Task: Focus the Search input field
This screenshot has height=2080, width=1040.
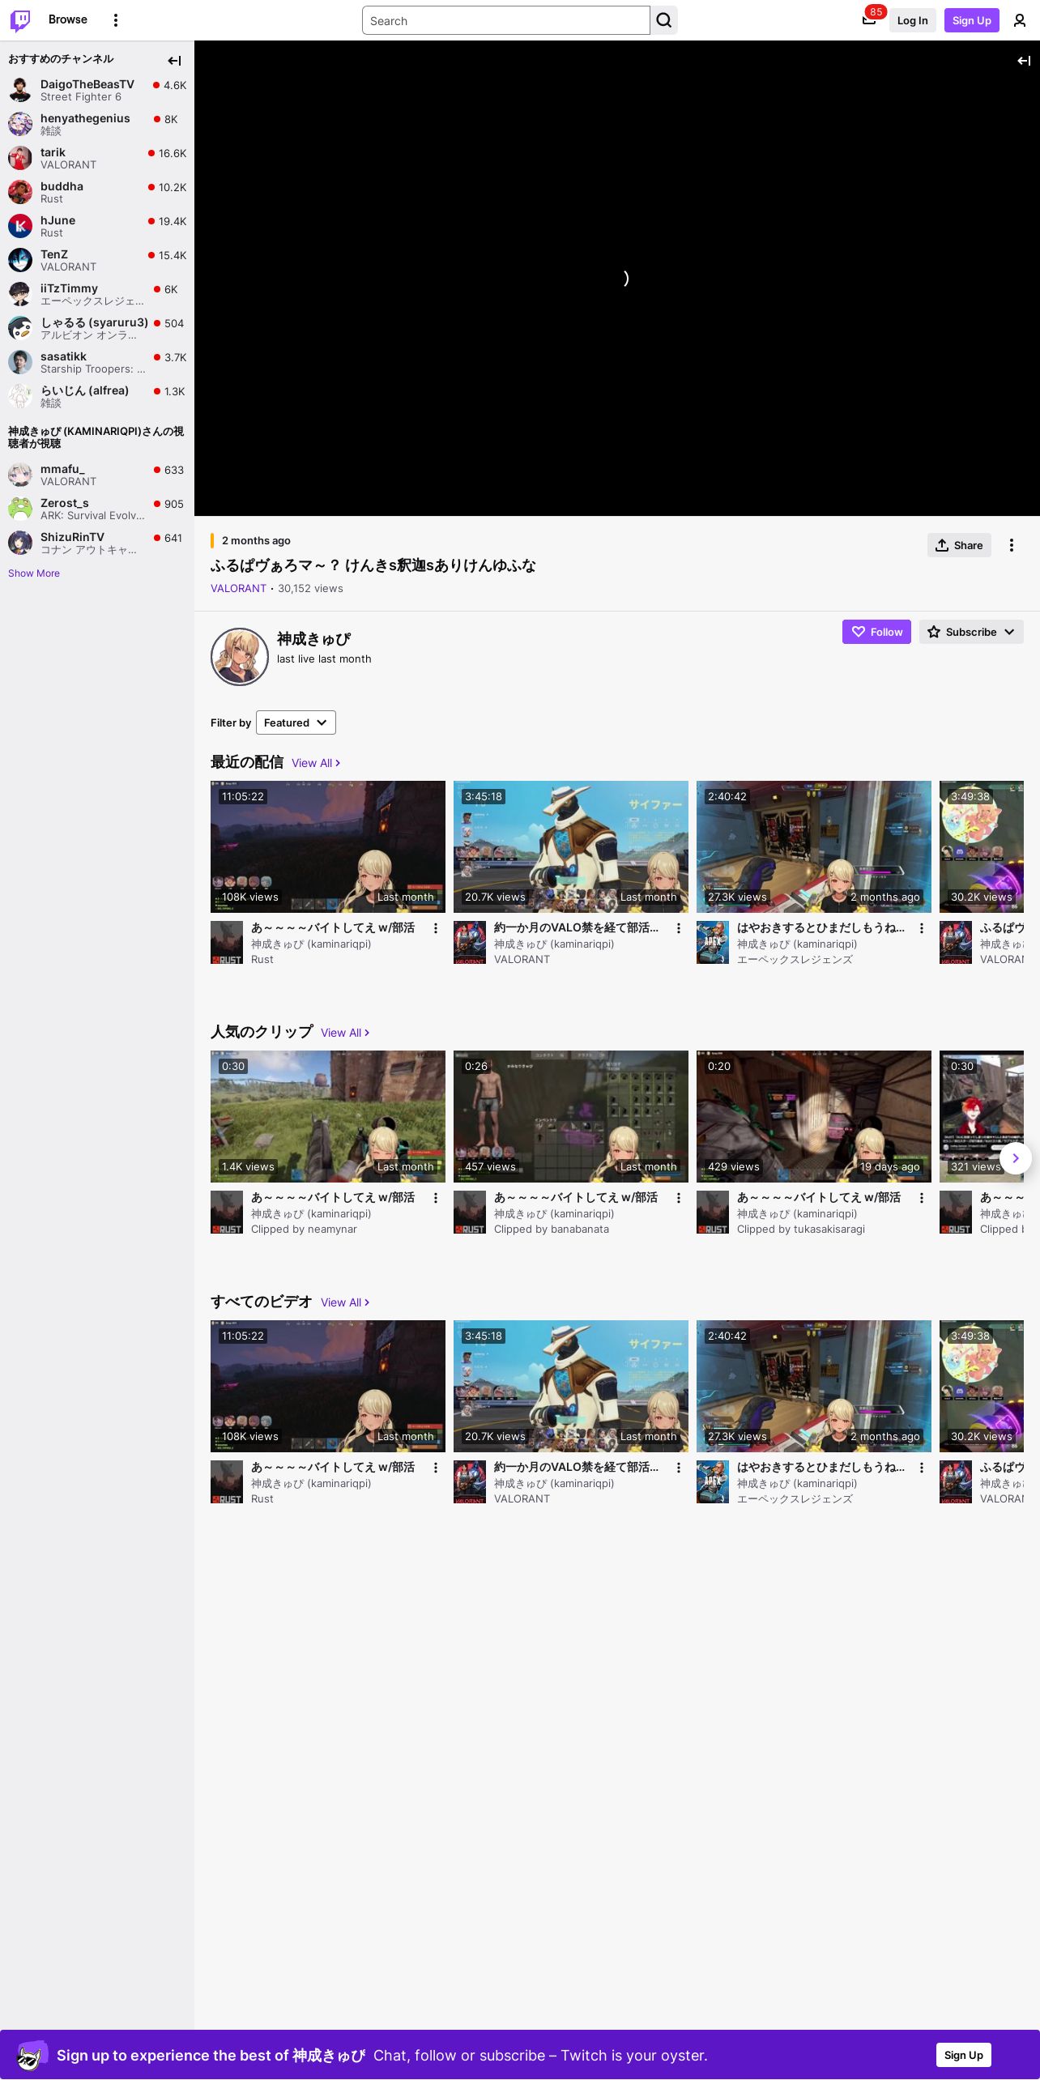Action: (506, 20)
